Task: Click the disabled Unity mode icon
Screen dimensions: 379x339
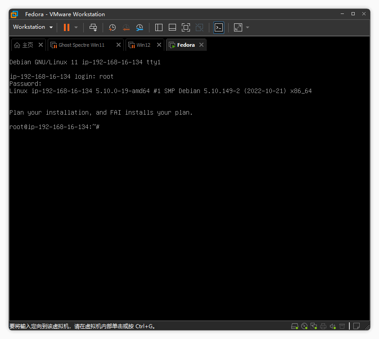Action: (x=199, y=27)
